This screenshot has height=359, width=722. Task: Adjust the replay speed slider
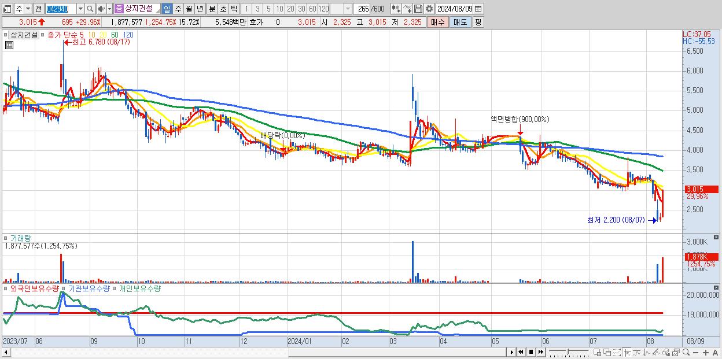click(x=568, y=351)
